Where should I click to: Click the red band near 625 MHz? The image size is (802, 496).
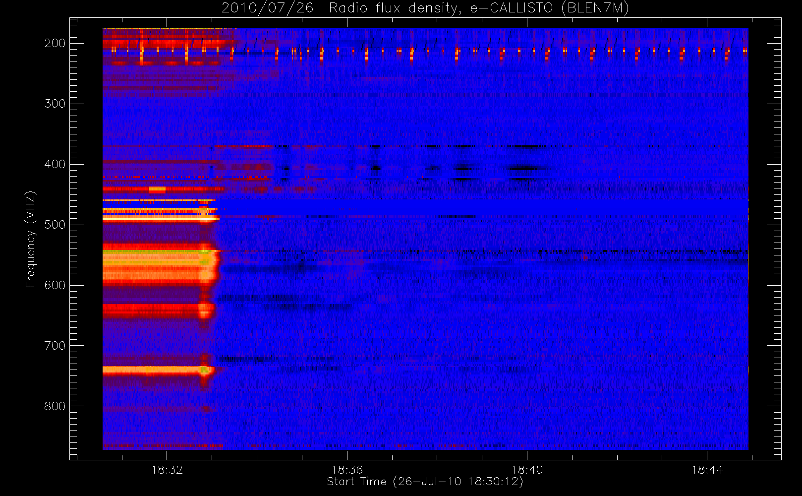coord(159,310)
